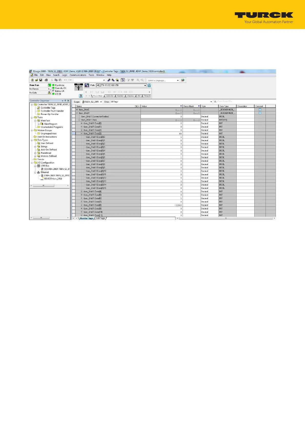This screenshot has height=432, width=305.
Task: Select Controller Fault Handler in tree
Action: [x=52, y=111]
